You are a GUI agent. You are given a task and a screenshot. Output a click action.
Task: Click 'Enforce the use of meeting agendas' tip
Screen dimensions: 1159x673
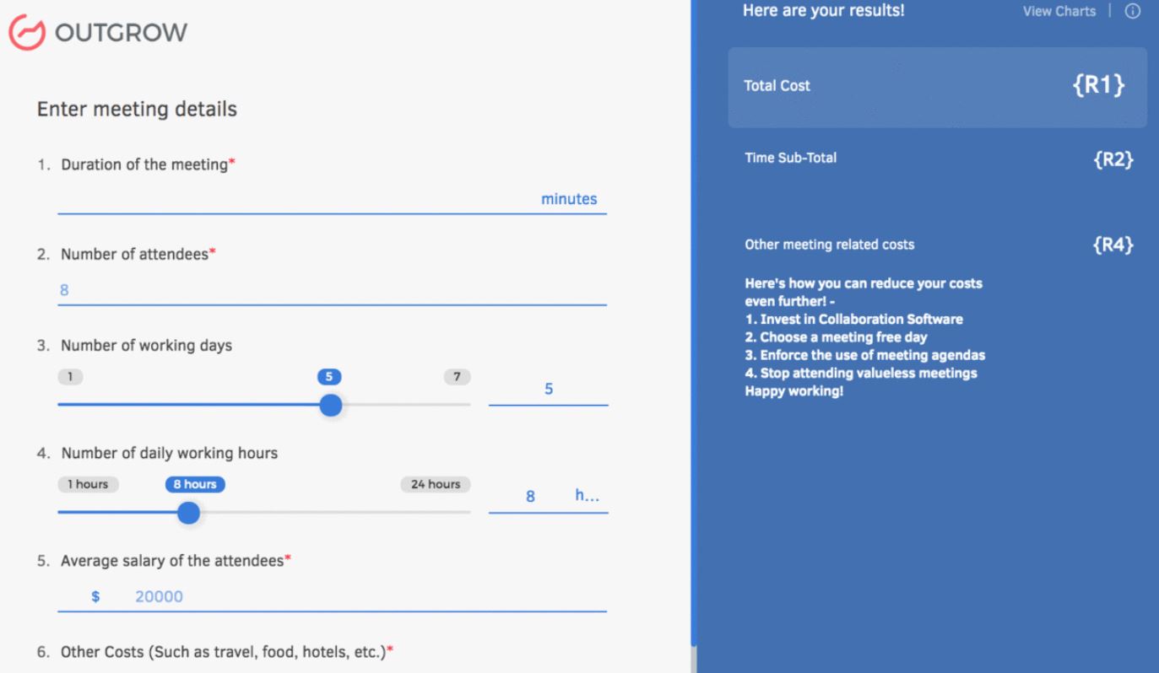coord(865,355)
